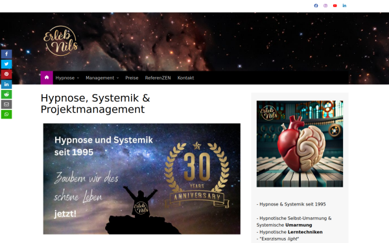389x243 pixels.
Task: Share page via LinkedIn side button
Action: pos(6,84)
